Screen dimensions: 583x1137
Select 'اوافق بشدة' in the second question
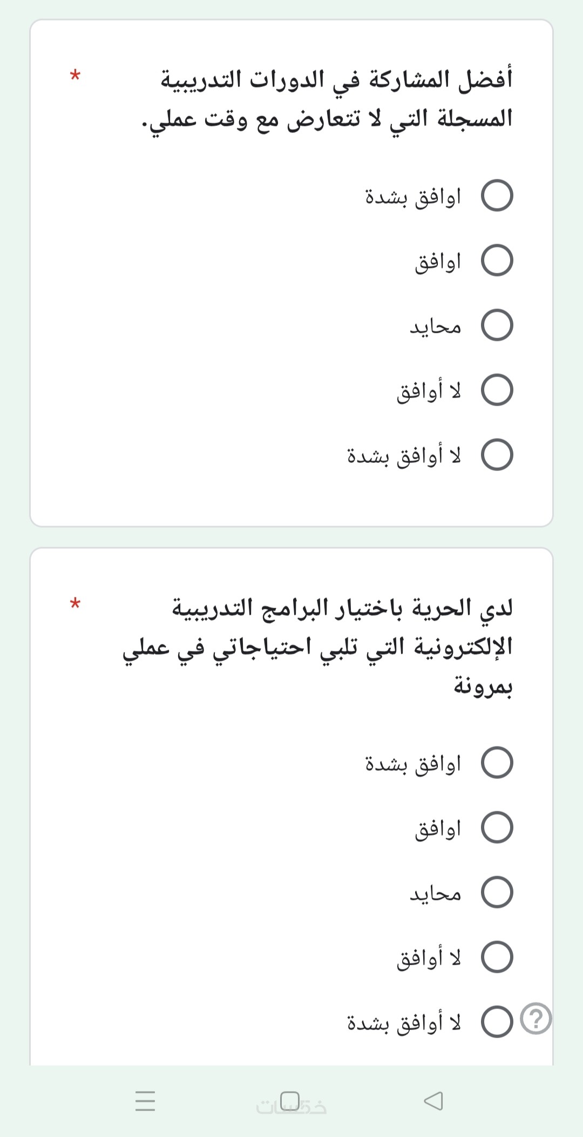tap(497, 763)
